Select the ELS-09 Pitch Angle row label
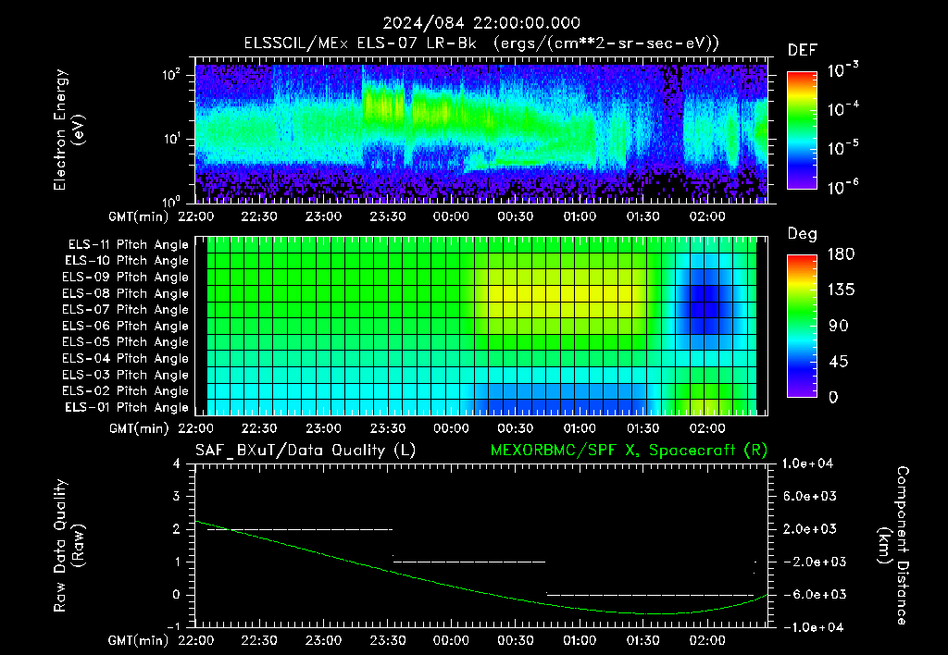Viewport: 948px width, 655px height. [126, 278]
